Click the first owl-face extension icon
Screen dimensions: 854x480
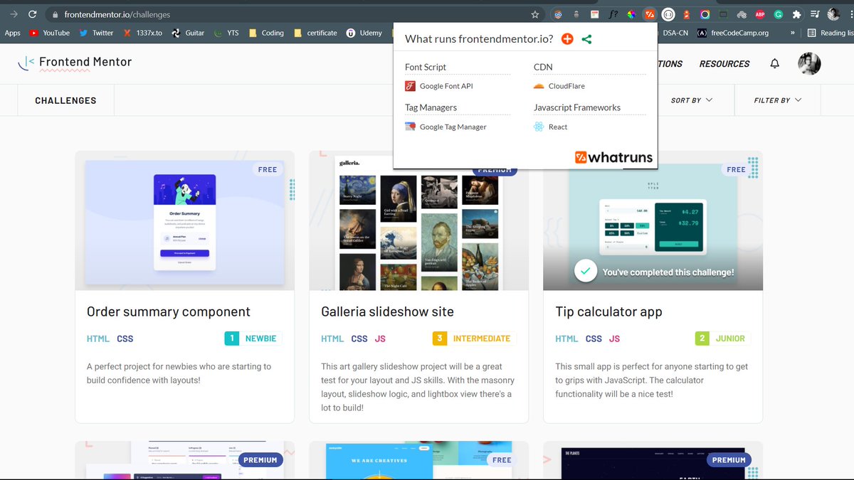[x=558, y=14]
